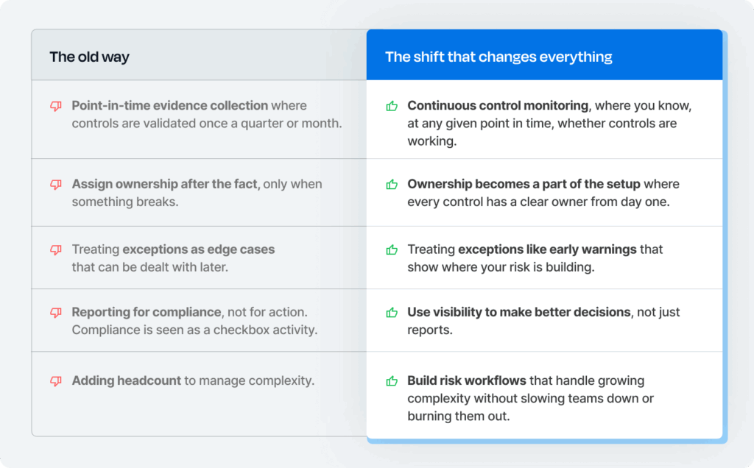754x468 pixels.
Task: Click the 'Continuous control monitoring' bold text
Action: (x=498, y=105)
